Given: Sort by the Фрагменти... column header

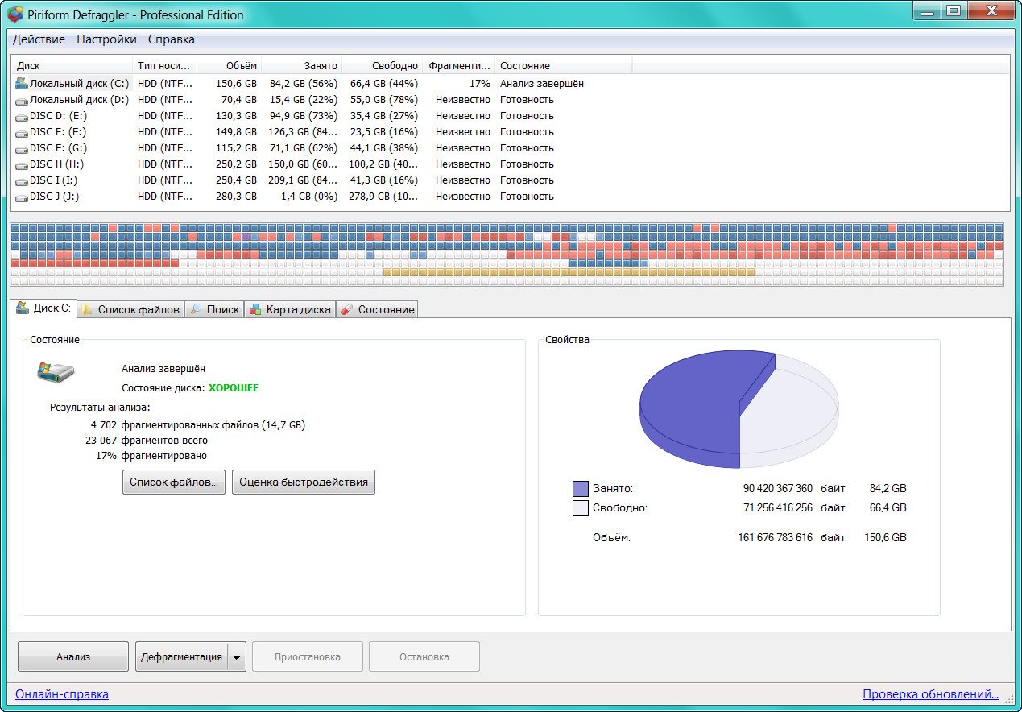Looking at the screenshot, I should coord(459,65).
